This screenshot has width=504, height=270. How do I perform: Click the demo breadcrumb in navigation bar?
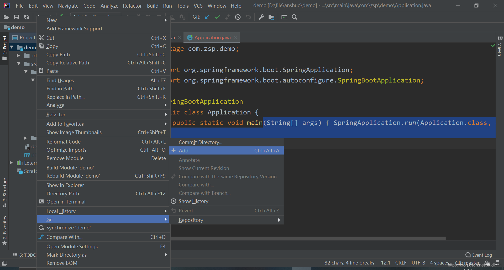[15, 27]
